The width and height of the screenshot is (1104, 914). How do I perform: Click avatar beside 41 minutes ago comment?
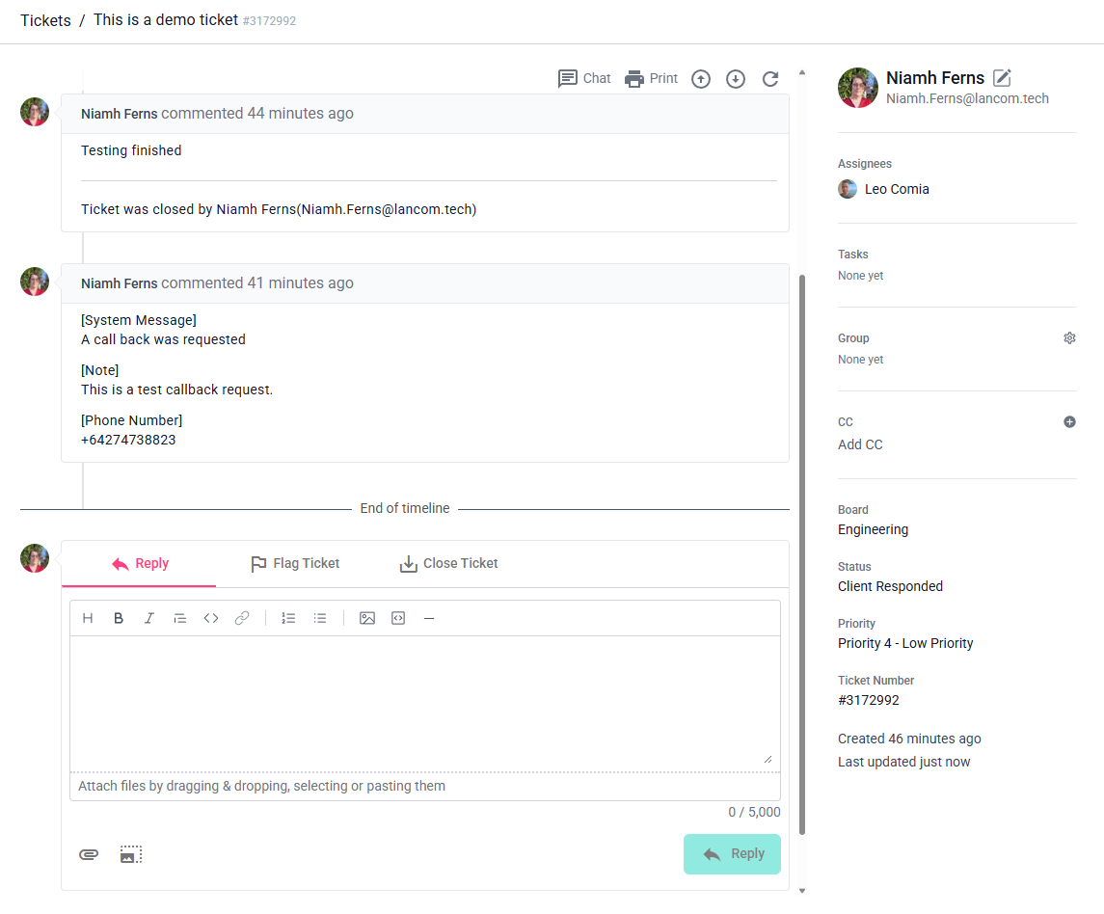pyautogui.click(x=35, y=282)
